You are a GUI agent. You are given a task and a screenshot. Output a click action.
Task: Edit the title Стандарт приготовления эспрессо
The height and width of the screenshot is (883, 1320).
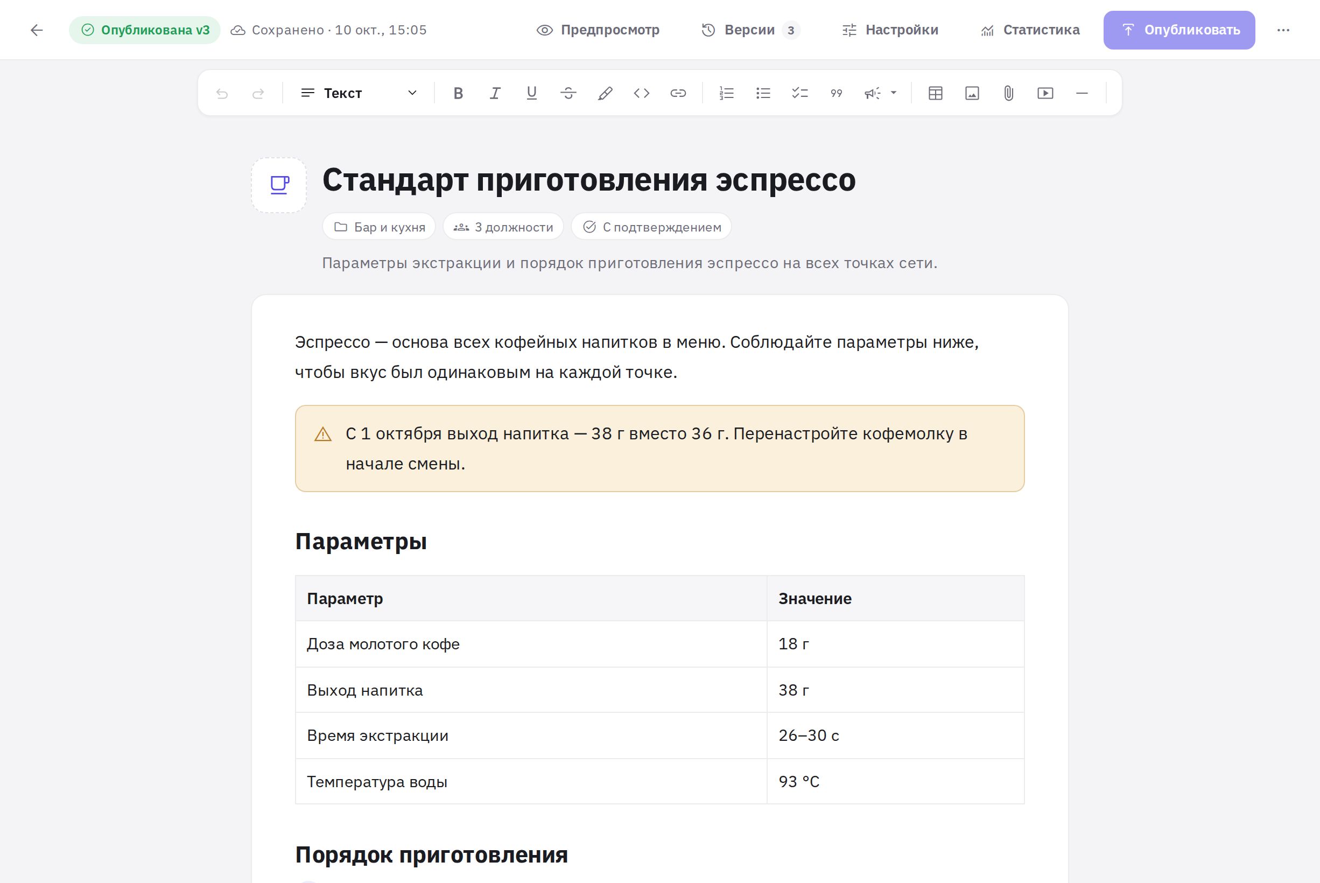589,180
